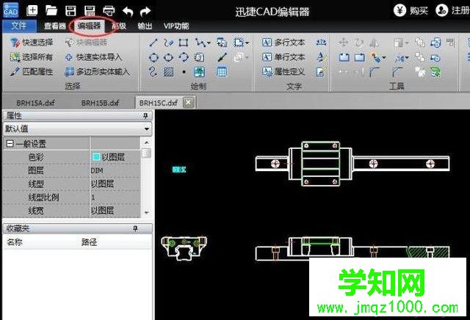This screenshot has width=470, height=320.
Task: Insert an image with the picture icon
Action: point(199,72)
